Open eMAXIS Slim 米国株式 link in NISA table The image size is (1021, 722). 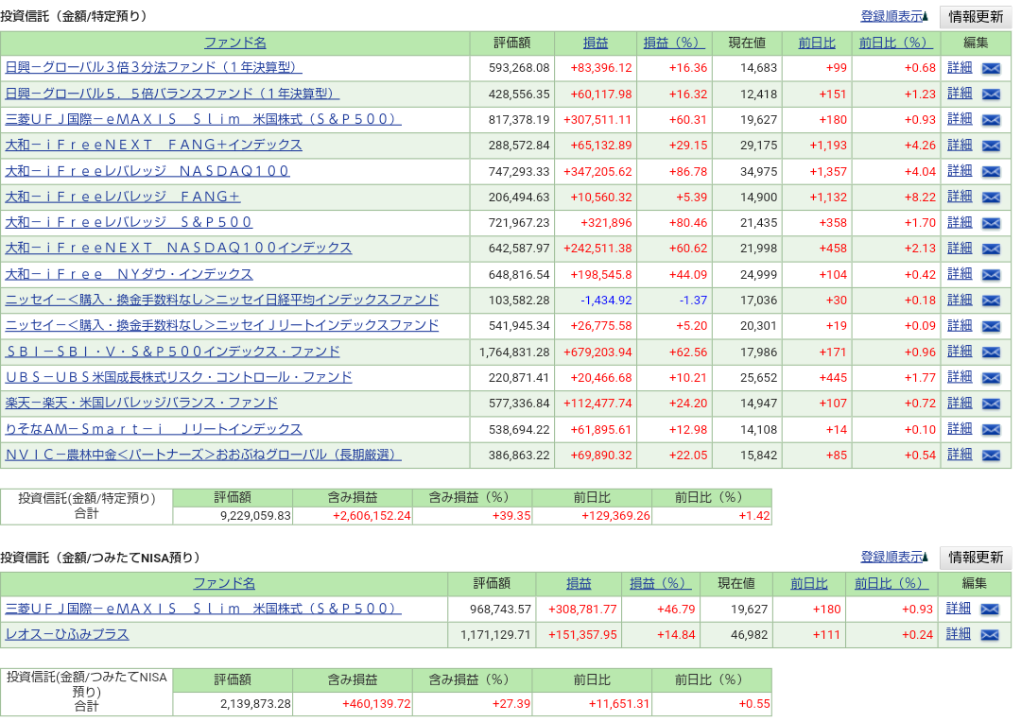click(x=203, y=608)
